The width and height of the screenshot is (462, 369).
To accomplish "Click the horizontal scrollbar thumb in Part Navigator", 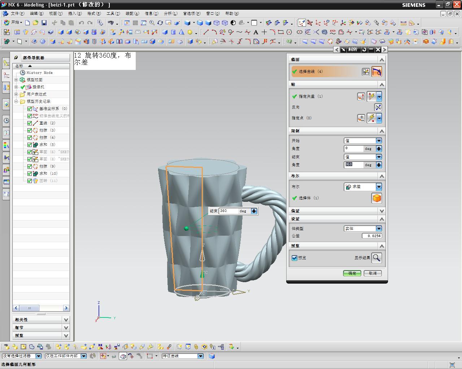I will tap(29, 308).
